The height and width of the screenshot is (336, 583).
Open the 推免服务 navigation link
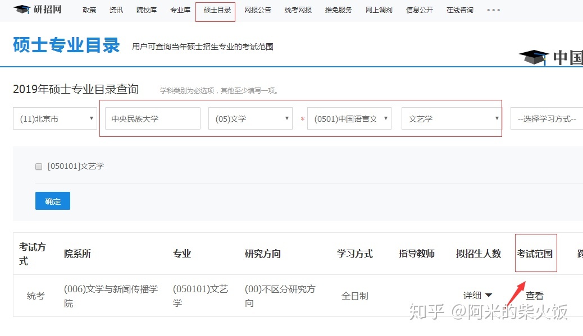[x=339, y=10]
